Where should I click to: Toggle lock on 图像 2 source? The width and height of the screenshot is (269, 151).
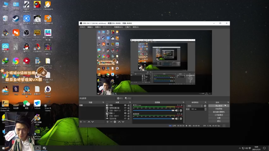tap(128, 113)
